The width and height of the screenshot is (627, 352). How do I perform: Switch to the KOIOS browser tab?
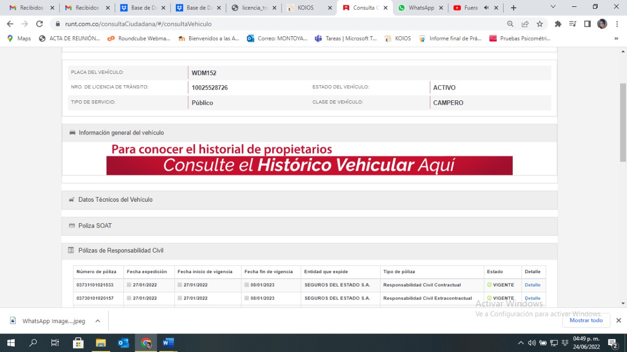tap(309, 8)
